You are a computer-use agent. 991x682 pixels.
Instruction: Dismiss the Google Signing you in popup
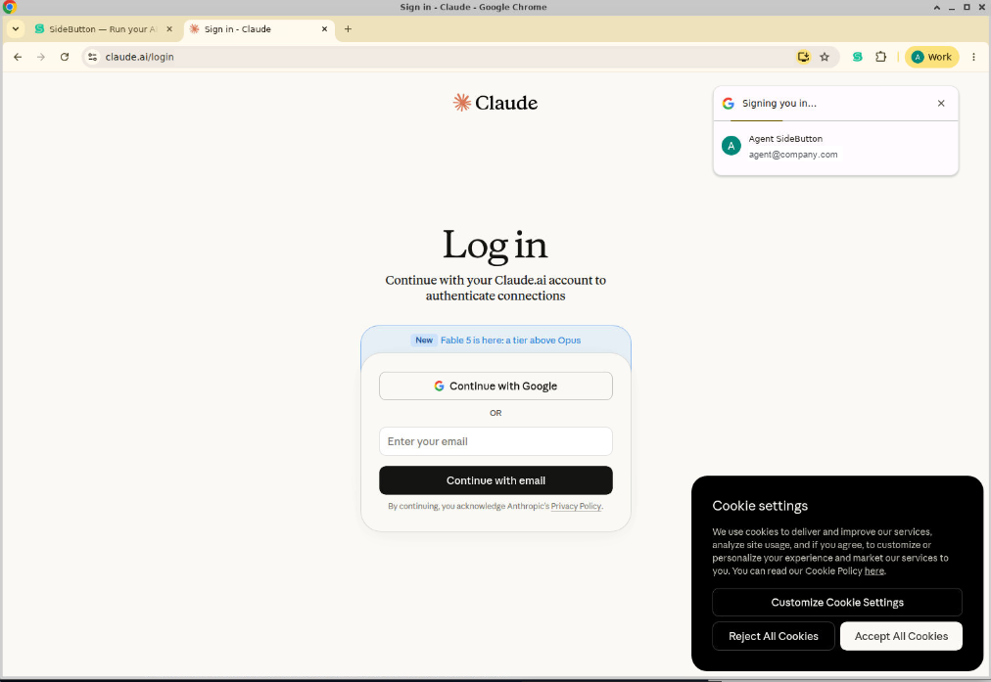(x=941, y=103)
